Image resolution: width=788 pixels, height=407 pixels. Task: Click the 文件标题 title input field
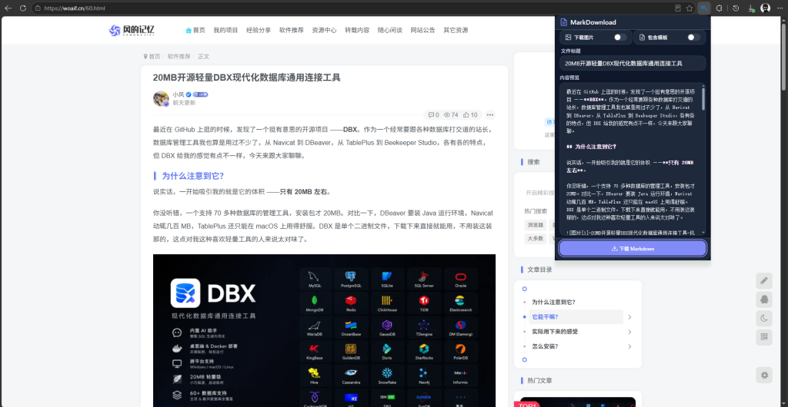(633, 63)
